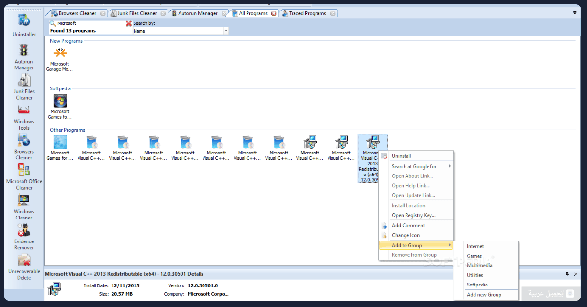Image resolution: width=587 pixels, height=307 pixels.
Task: Add program to the Utilities group
Action: click(x=485, y=275)
